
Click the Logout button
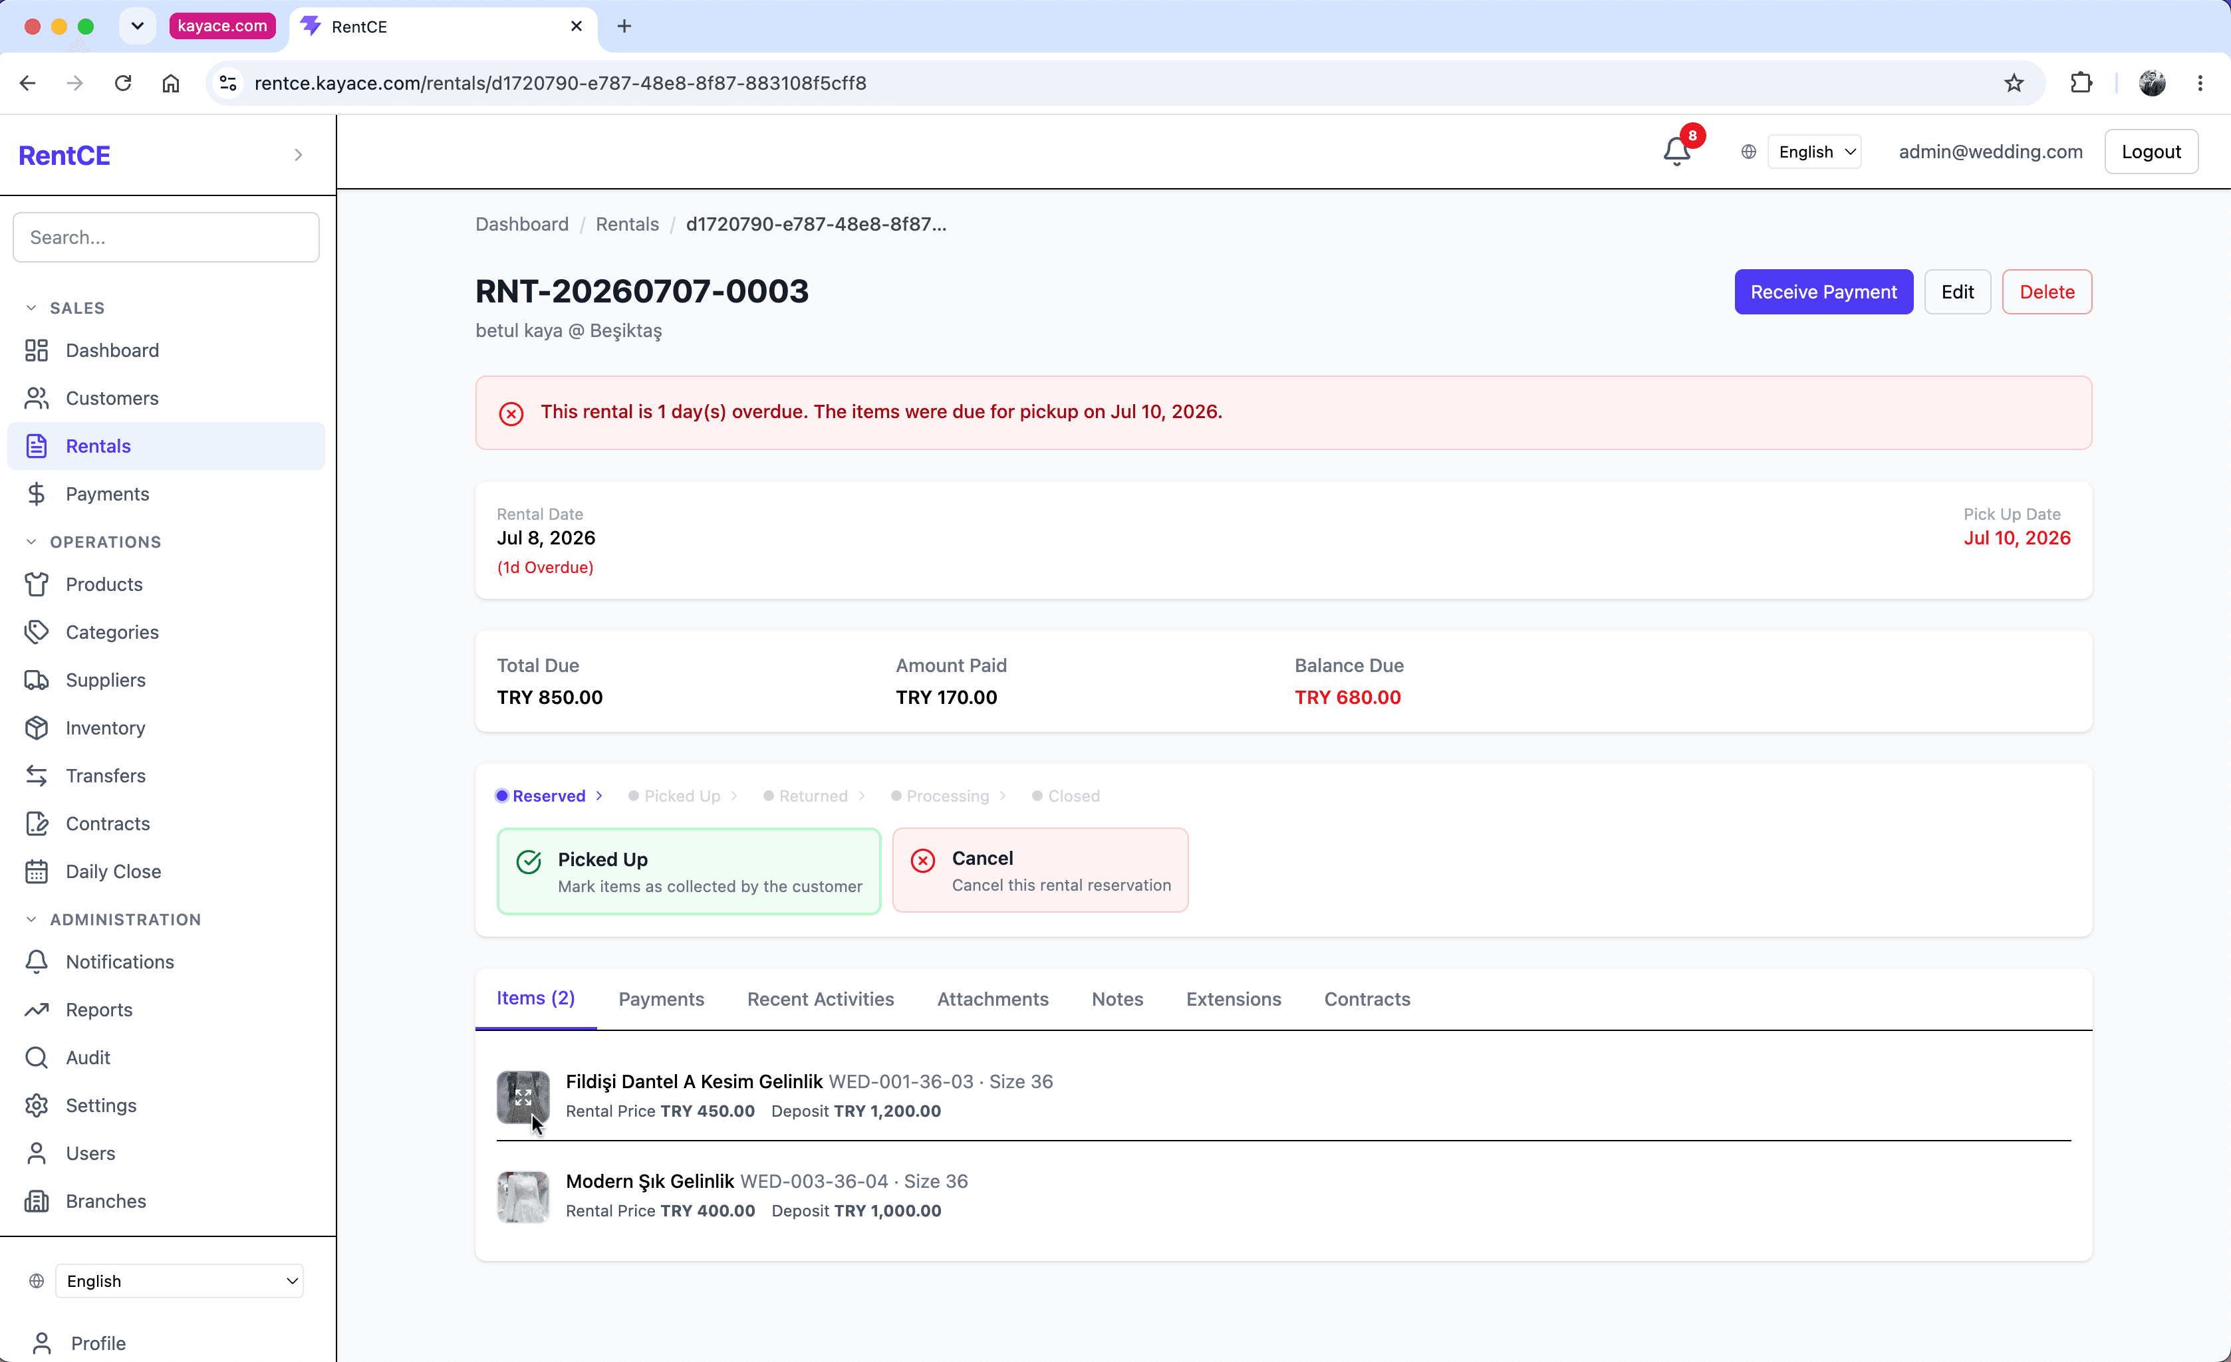(x=2151, y=152)
